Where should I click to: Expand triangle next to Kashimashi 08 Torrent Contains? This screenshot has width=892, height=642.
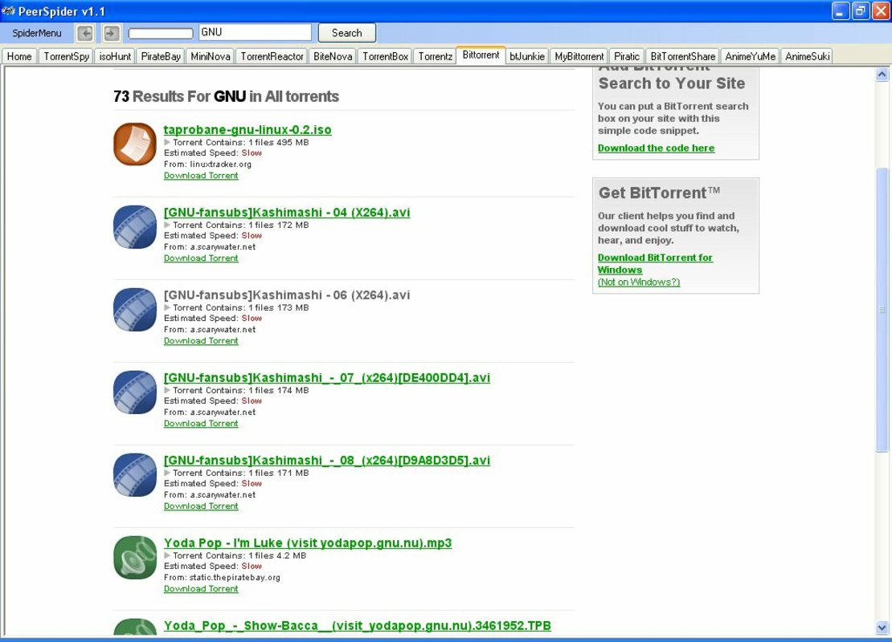coord(167,473)
